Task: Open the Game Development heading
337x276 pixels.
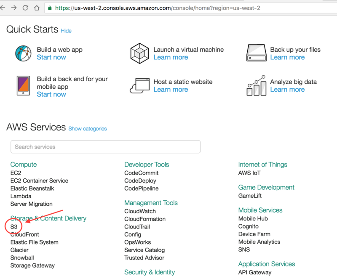Action: click(x=266, y=188)
